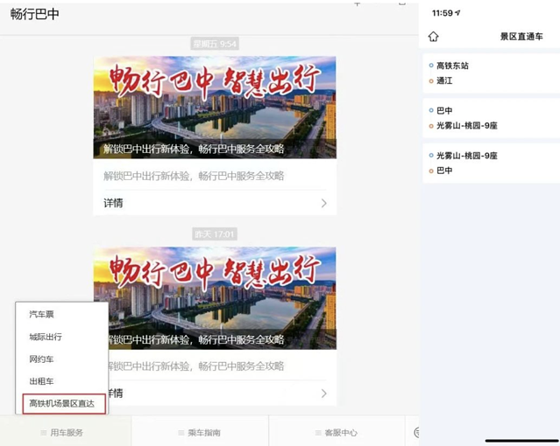Viewport: 560px width, 446px height.
Task: Click the menu lines icon beside 客服中心
Action: click(318, 433)
